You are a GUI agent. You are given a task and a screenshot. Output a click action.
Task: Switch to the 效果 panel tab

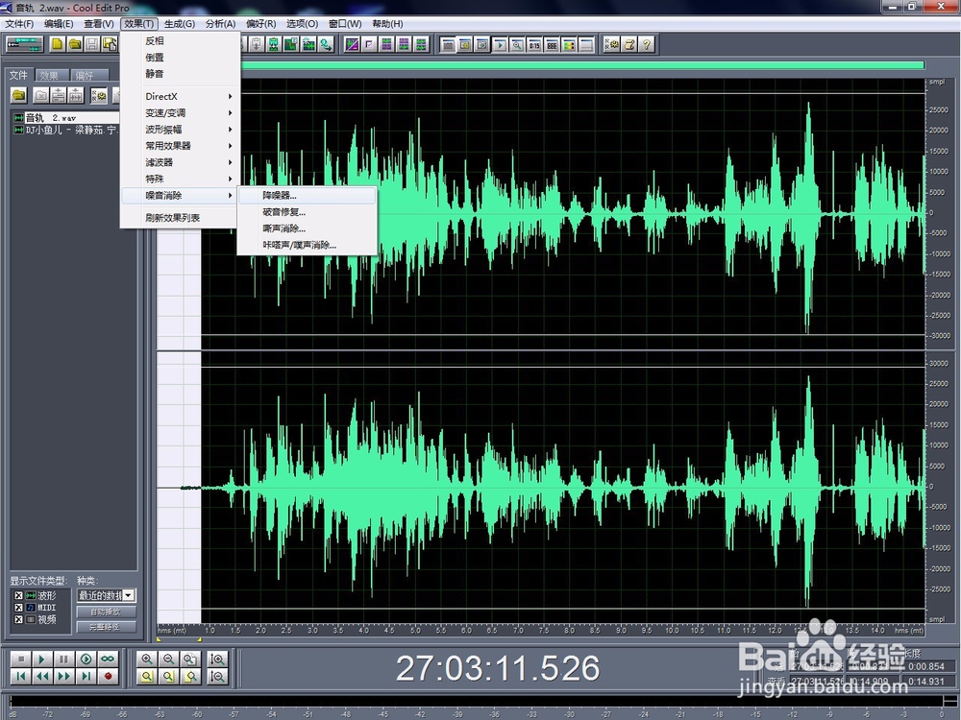(x=53, y=75)
